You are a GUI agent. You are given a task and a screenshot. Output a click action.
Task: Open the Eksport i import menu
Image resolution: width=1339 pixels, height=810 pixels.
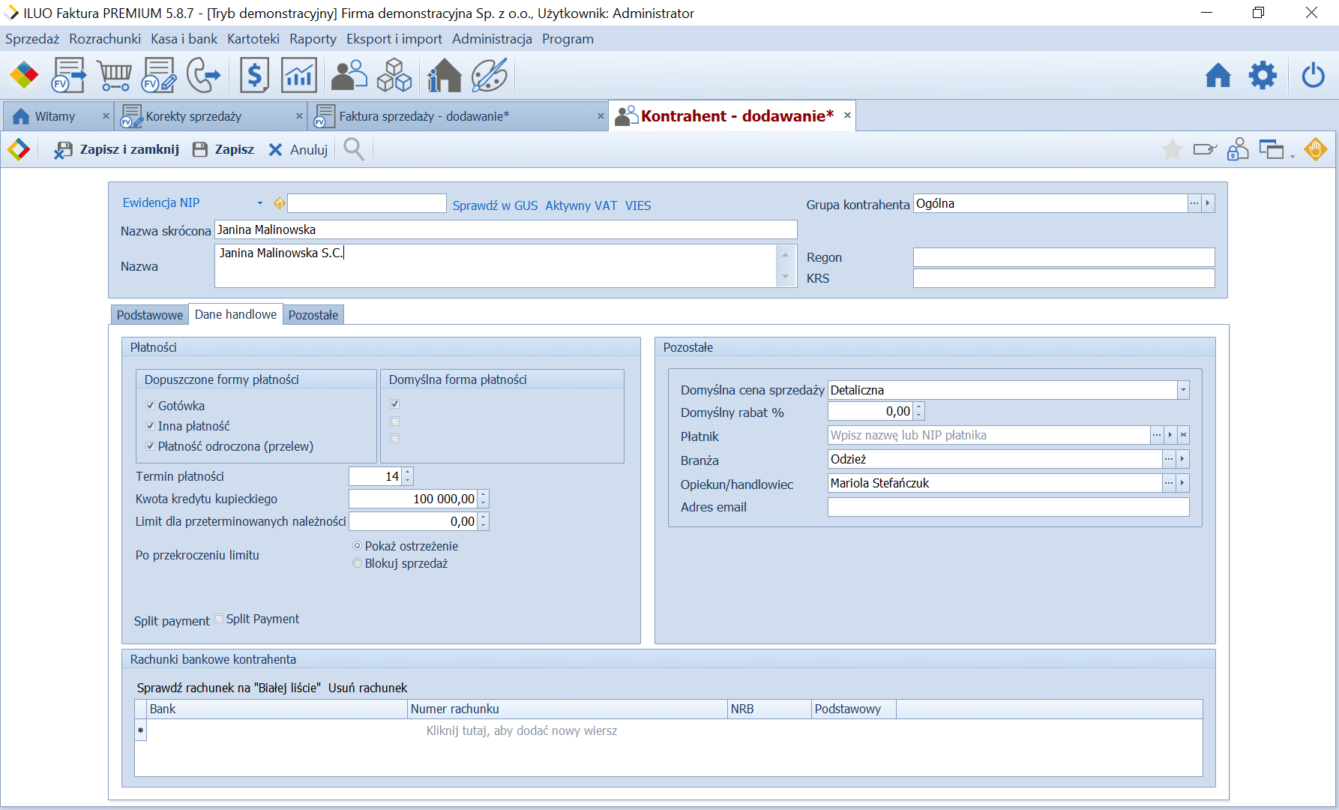(394, 39)
